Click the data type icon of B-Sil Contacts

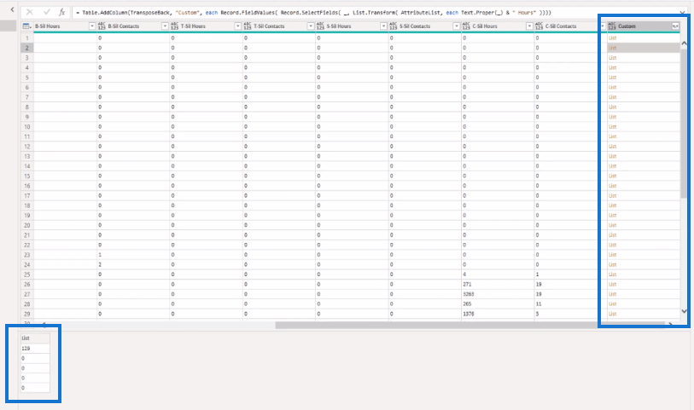tap(102, 26)
